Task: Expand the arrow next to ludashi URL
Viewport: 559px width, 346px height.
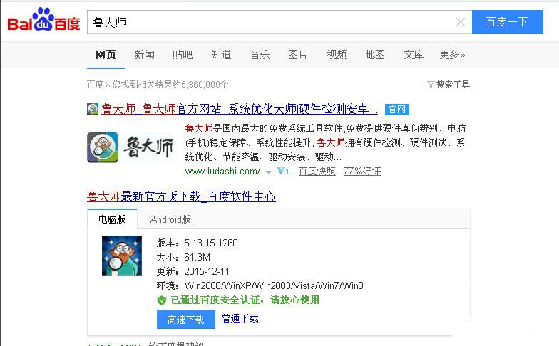Action: coord(268,172)
